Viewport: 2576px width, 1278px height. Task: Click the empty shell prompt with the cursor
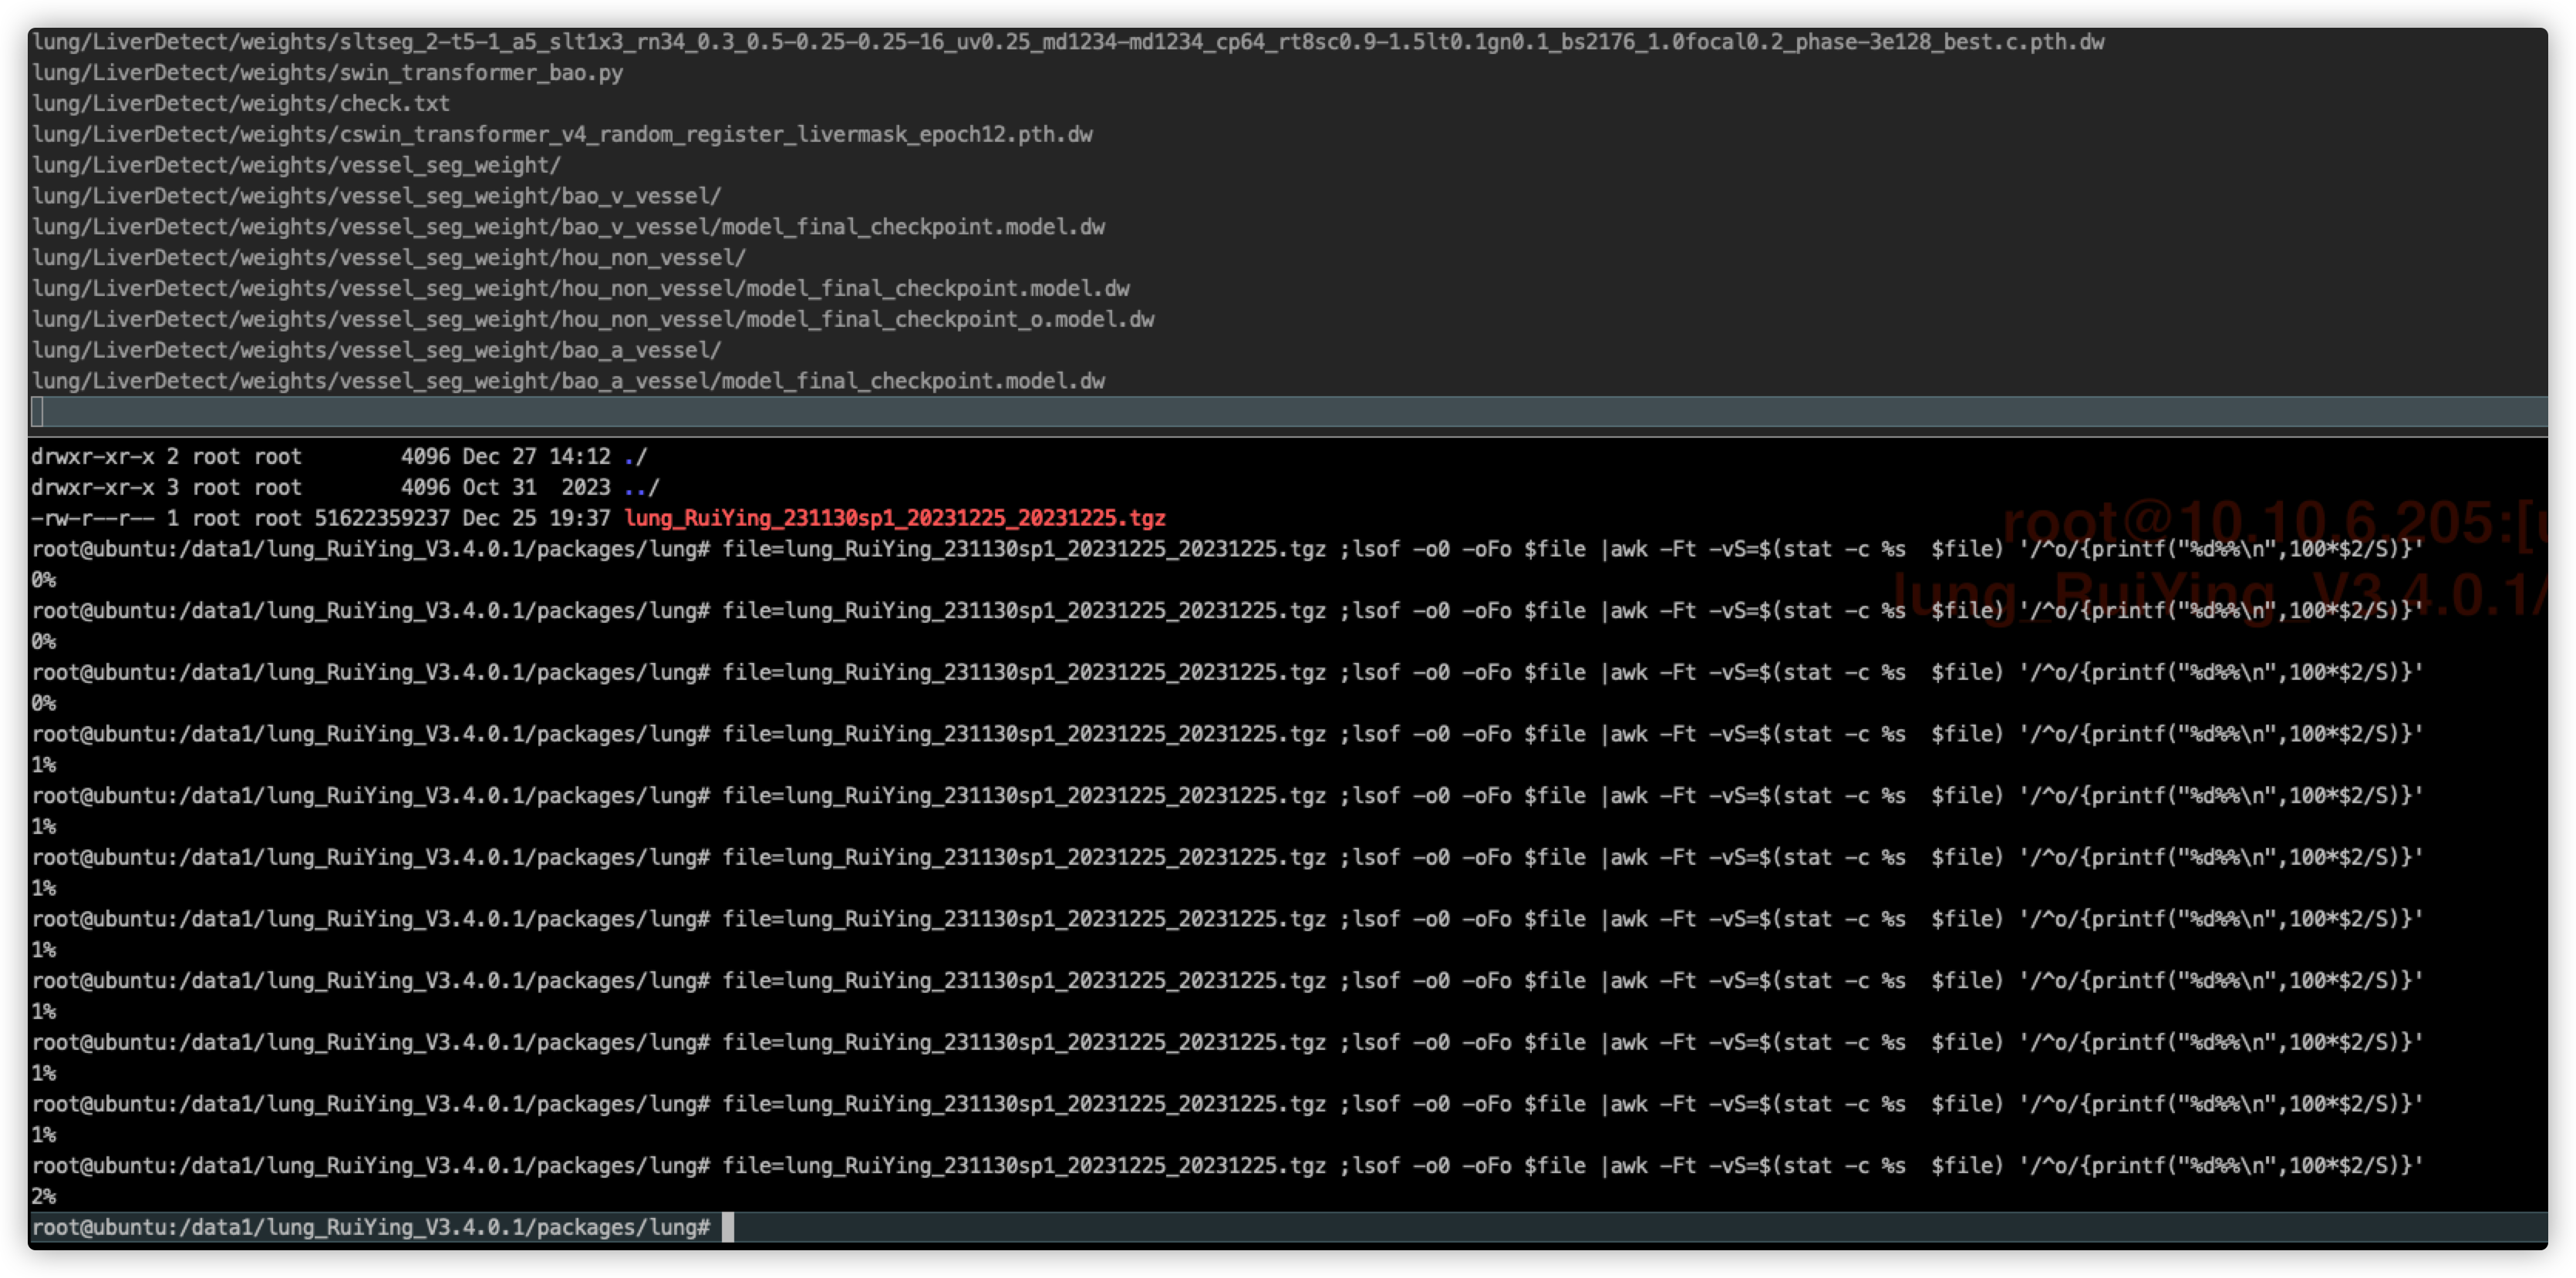click(x=1288, y=1228)
